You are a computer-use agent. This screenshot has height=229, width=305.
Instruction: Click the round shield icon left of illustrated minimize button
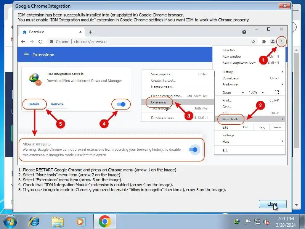tap(244, 32)
